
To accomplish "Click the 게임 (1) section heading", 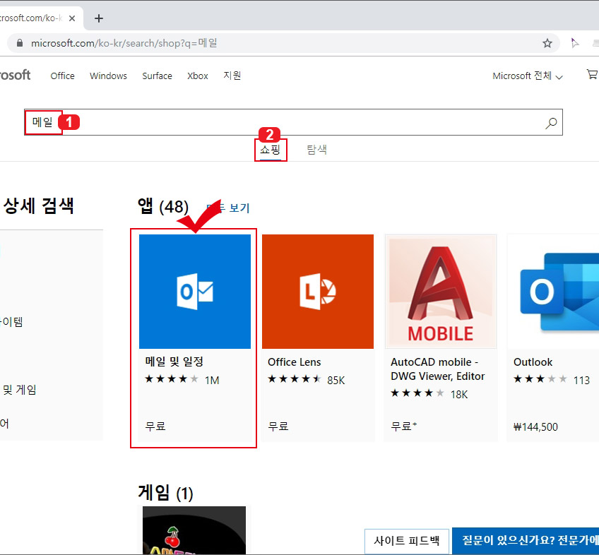I will pos(165,492).
